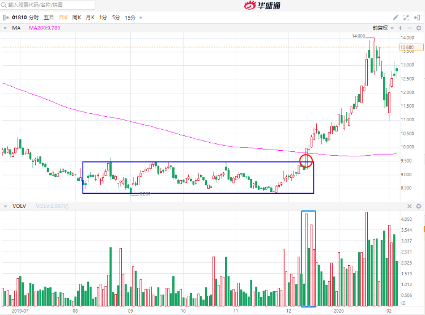Click the search magnifier icon
The width and height of the screenshot is (425, 315).
[x=4, y=5]
